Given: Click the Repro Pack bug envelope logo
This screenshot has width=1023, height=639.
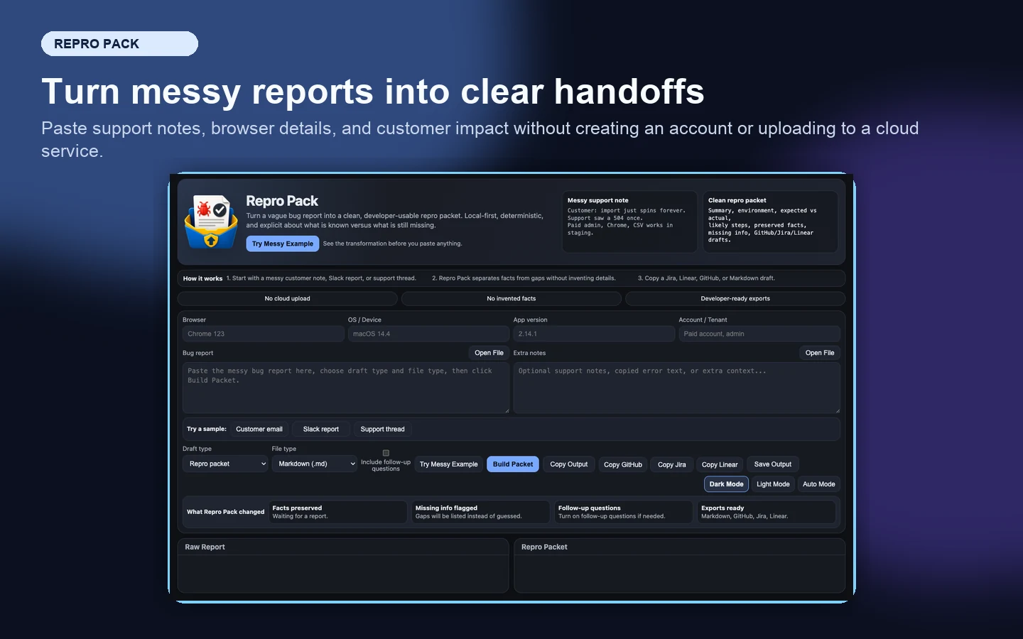Looking at the screenshot, I should [x=211, y=222].
